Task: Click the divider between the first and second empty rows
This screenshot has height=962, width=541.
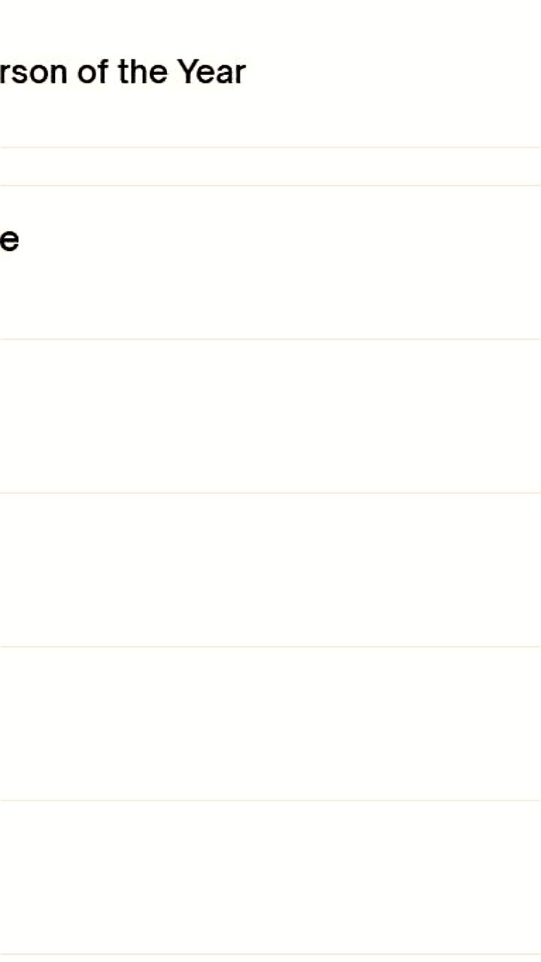Action: tap(270, 493)
